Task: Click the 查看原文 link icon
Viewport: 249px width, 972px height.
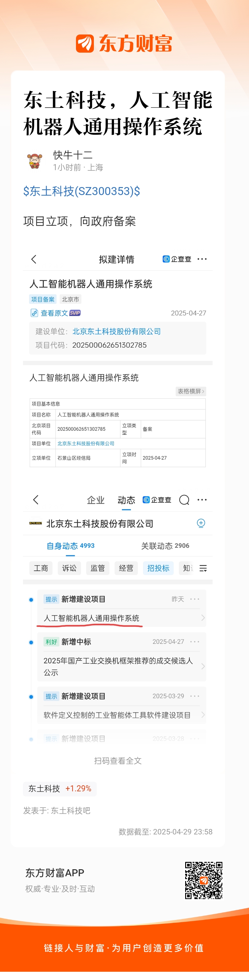Action: 34,313
